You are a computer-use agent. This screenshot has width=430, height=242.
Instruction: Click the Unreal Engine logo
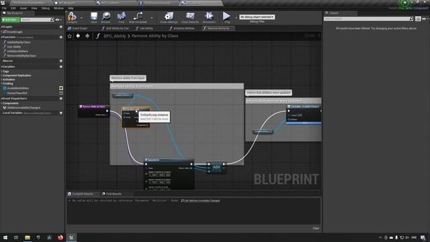(3, 3)
